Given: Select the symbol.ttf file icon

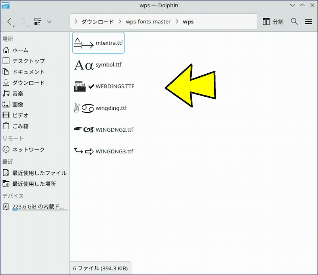Looking at the screenshot, I should tap(84, 65).
